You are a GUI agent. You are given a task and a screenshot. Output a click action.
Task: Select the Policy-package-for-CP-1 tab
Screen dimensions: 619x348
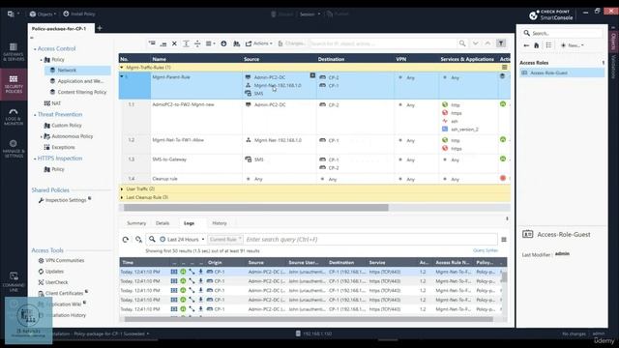coord(59,28)
